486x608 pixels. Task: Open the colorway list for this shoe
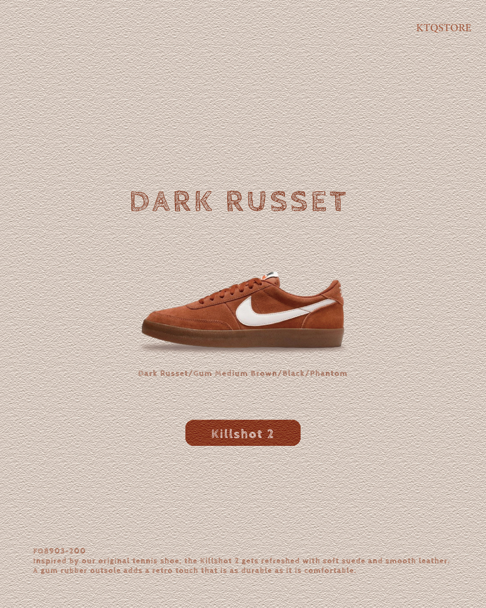tap(243, 373)
